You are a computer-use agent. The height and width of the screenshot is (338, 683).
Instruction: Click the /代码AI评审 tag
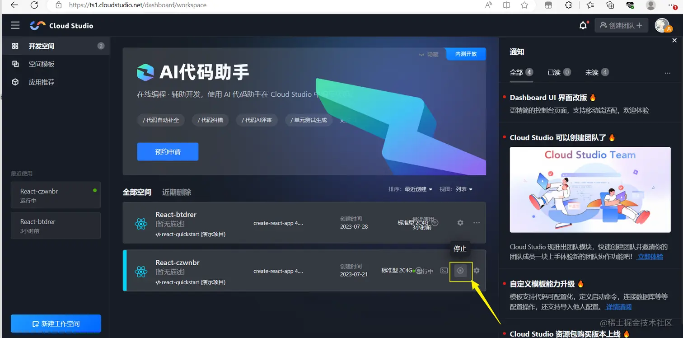(257, 120)
